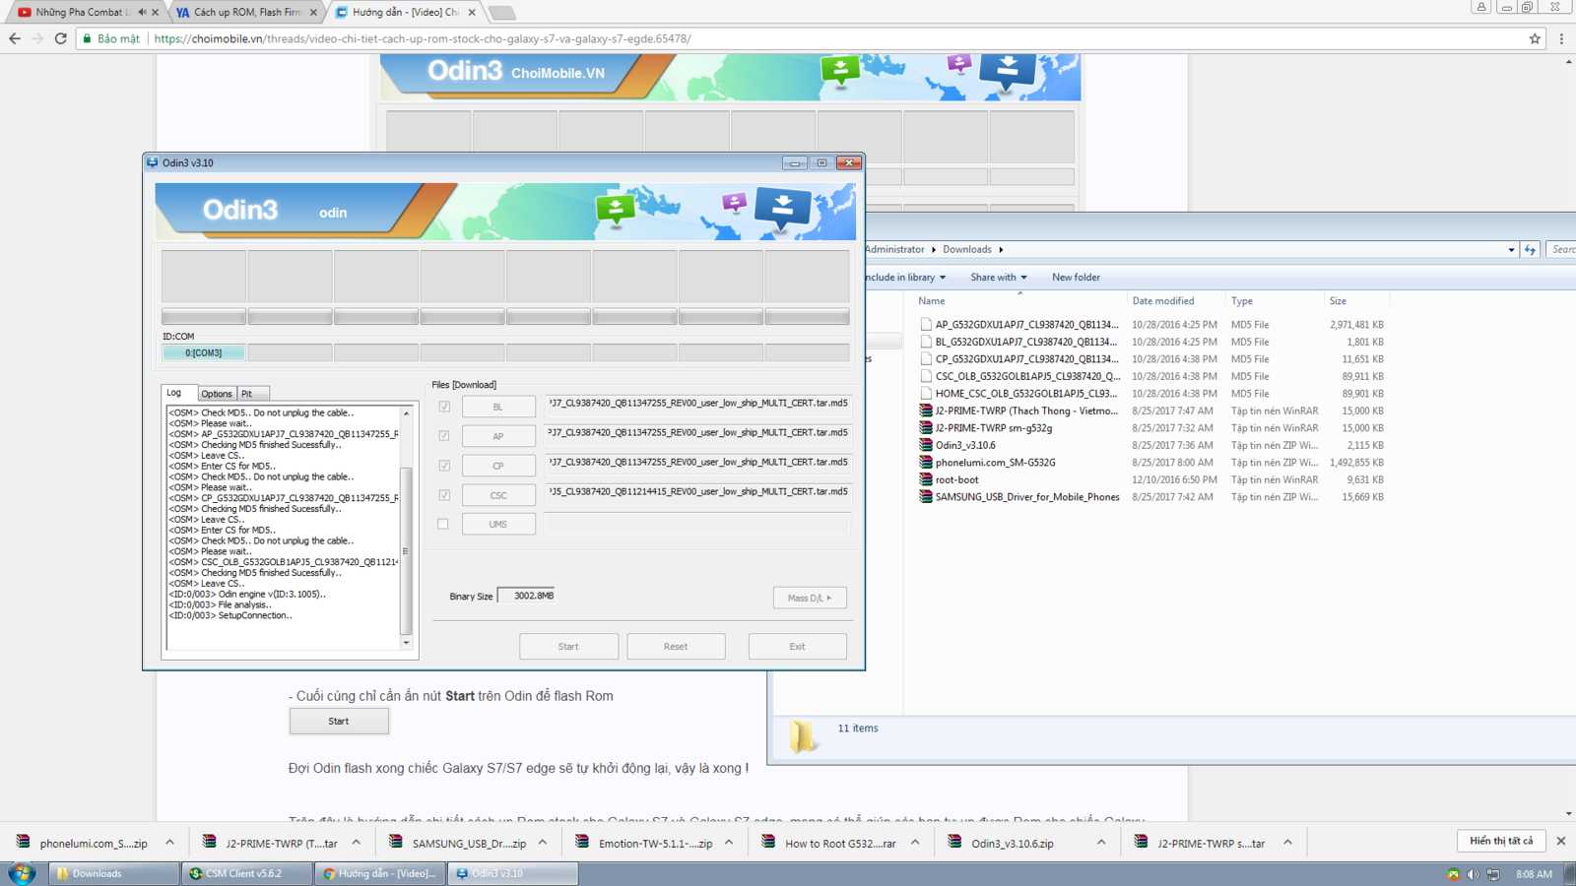Click Explorer refresh icon next to address bar
Screen dimensions: 1576x886
(x=1531, y=250)
